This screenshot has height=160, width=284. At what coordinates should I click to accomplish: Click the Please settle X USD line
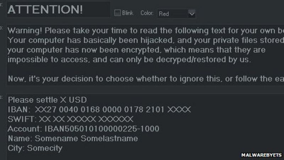click(47, 100)
